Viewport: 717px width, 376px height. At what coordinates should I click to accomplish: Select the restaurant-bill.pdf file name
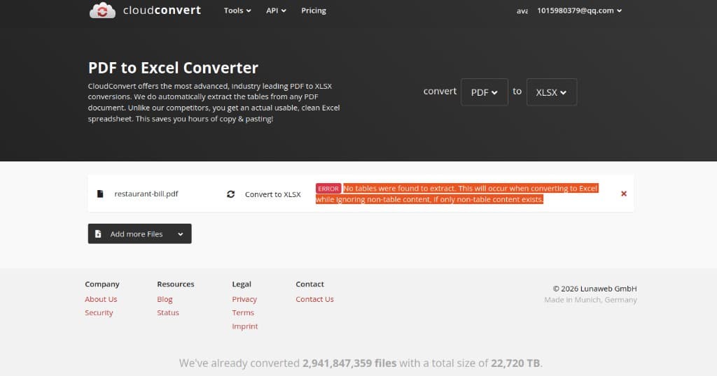[x=146, y=194]
